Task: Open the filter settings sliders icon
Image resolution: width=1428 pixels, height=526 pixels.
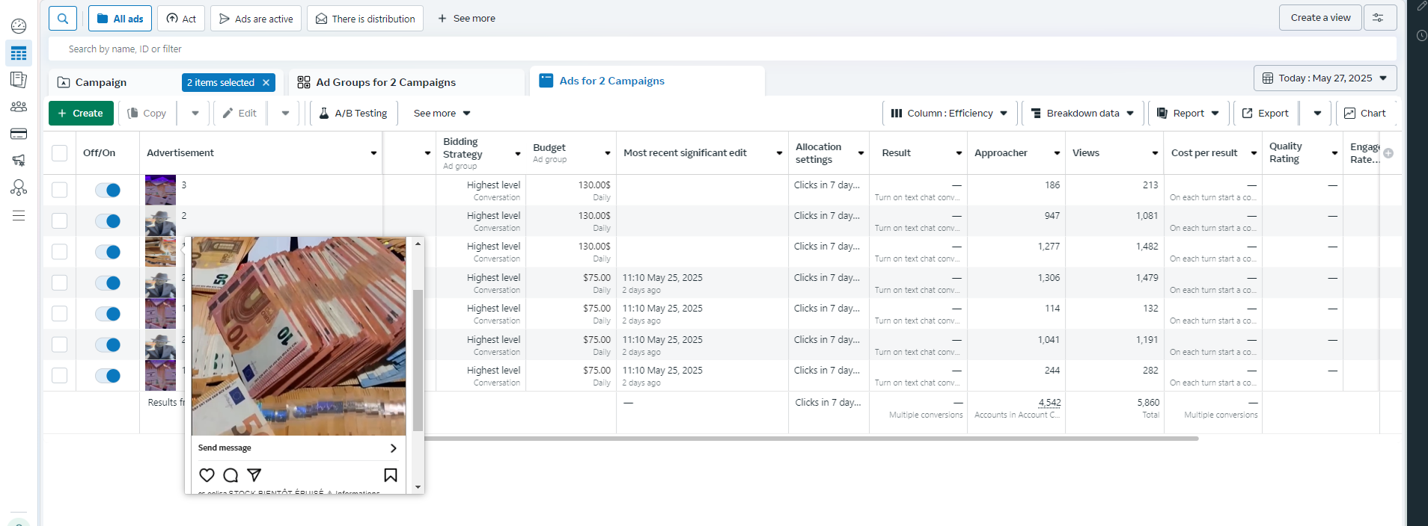Action: click(1379, 18)
